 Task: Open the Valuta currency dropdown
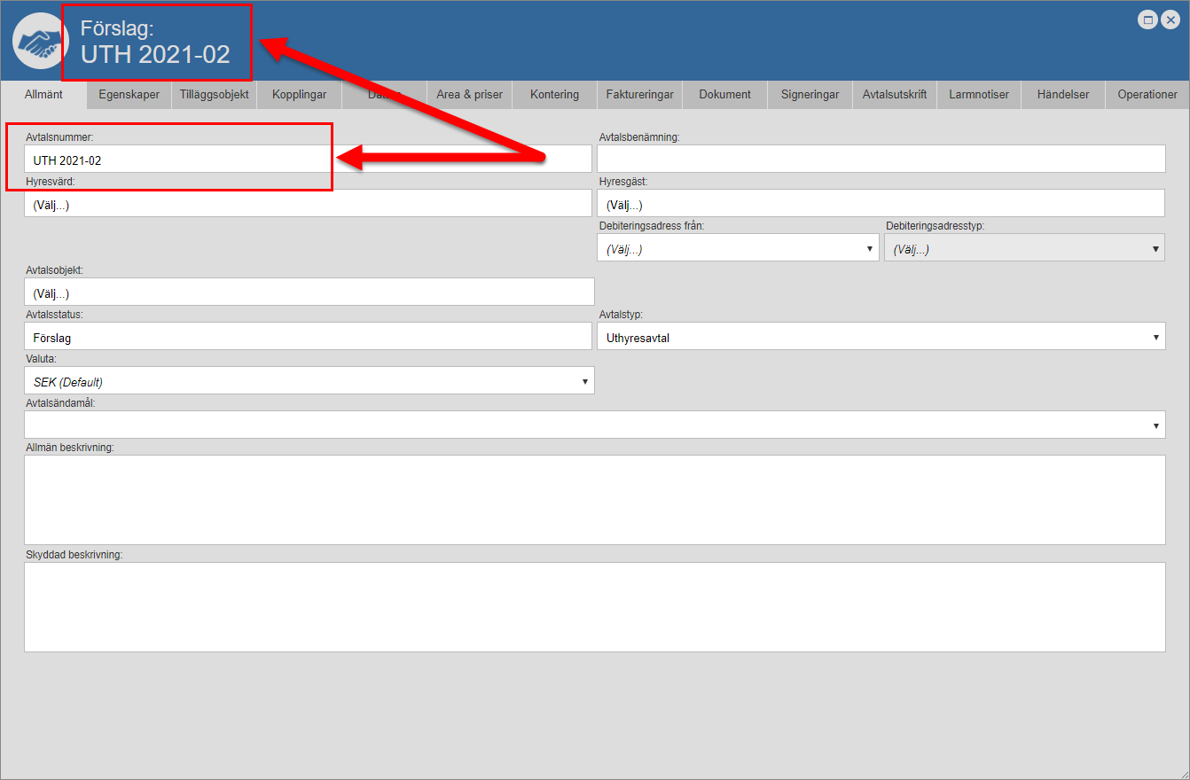click(x=309, y=381)
